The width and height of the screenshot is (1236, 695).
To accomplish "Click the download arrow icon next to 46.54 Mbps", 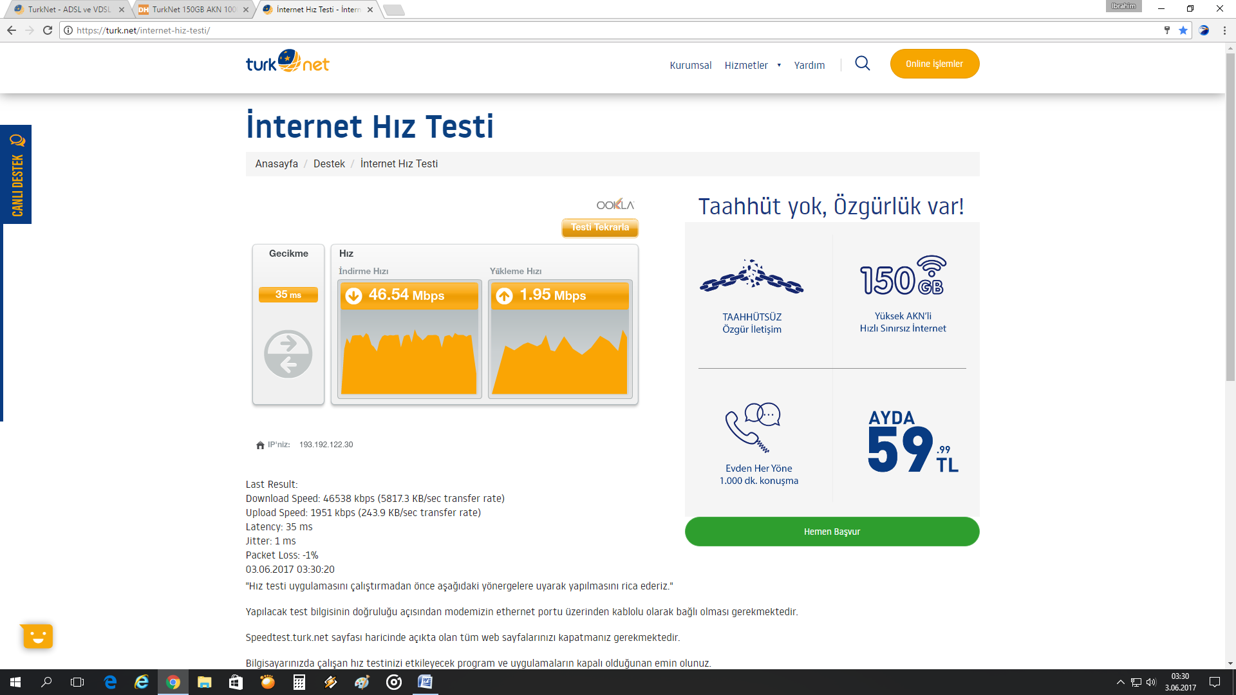I will coord(353,295).
